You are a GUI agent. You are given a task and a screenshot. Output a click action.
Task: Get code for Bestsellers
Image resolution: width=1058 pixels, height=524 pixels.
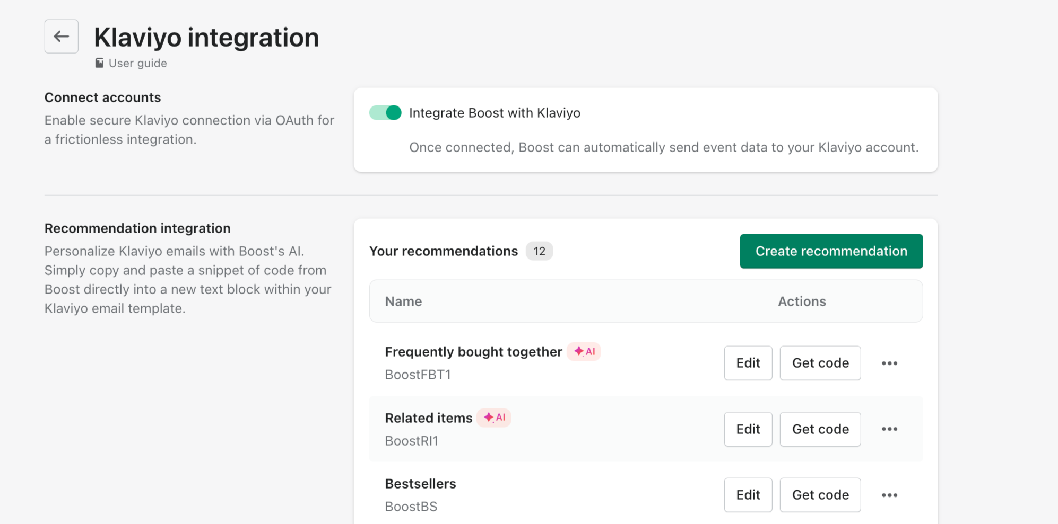coord(820,495)
